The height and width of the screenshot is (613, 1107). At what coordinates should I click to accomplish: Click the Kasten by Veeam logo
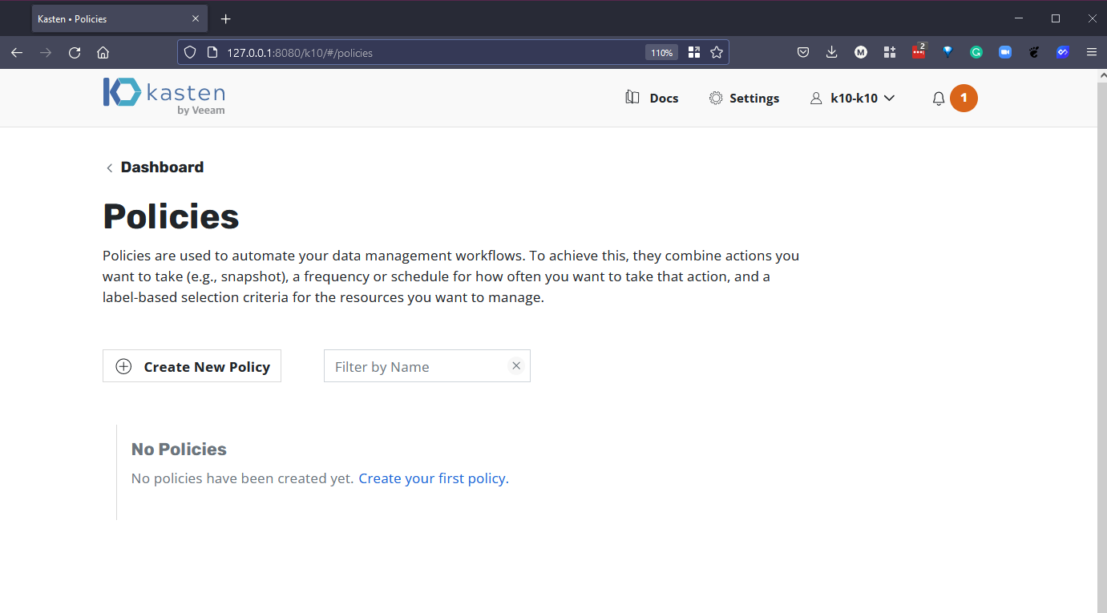click(164, 97)
